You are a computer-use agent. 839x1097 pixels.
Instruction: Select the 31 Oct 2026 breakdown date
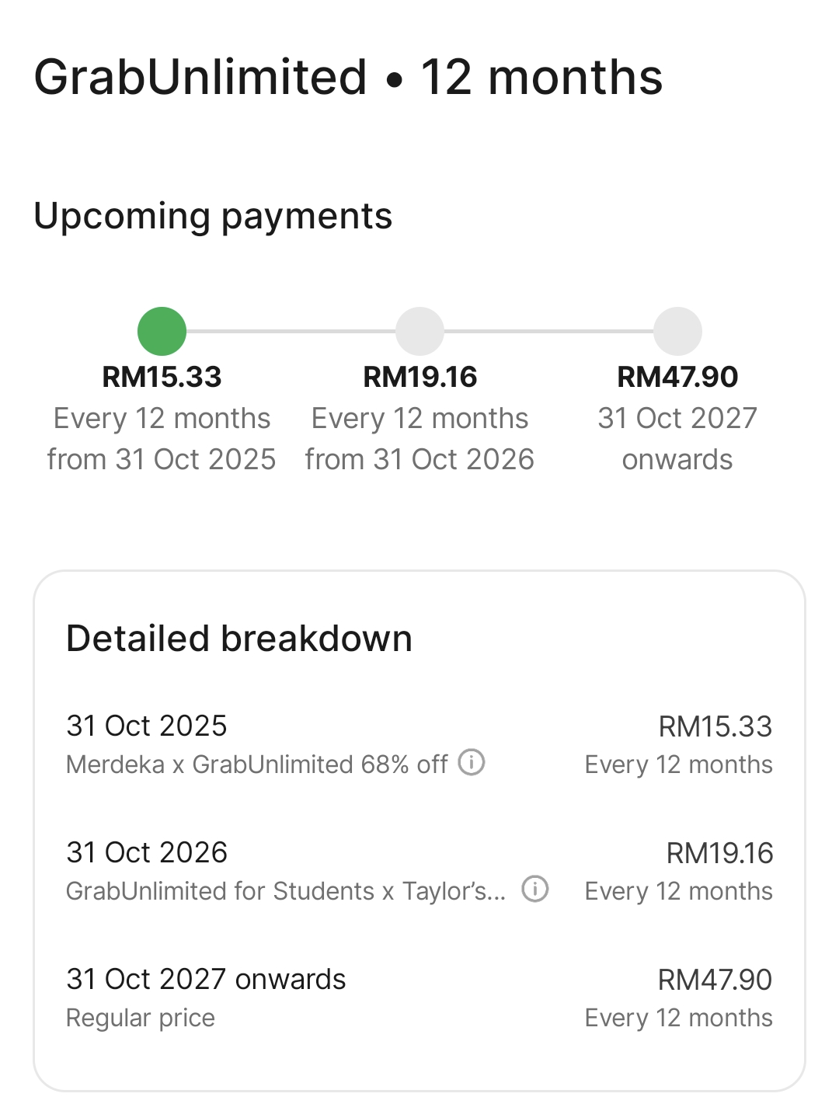(x=147, y=852)
